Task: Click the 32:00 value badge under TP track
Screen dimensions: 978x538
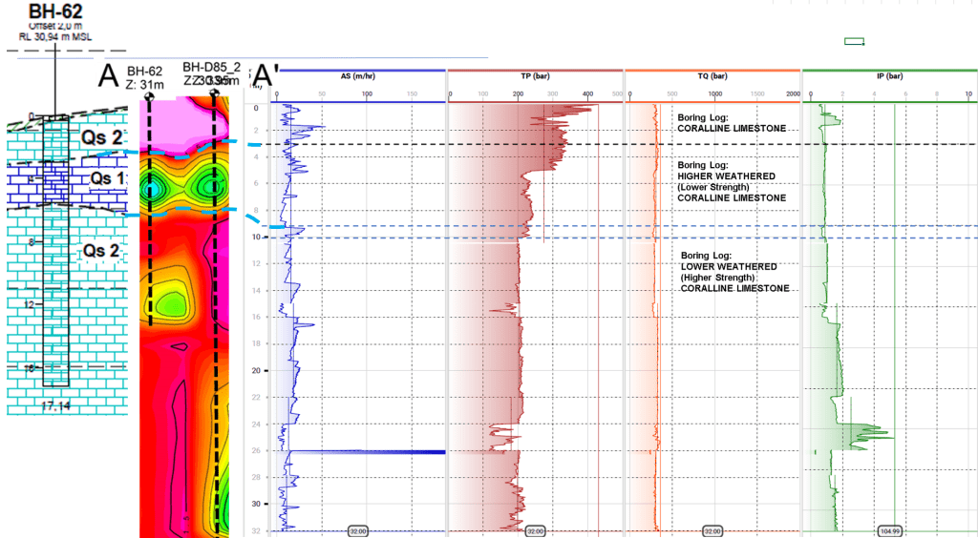Action: pos(535,530)
